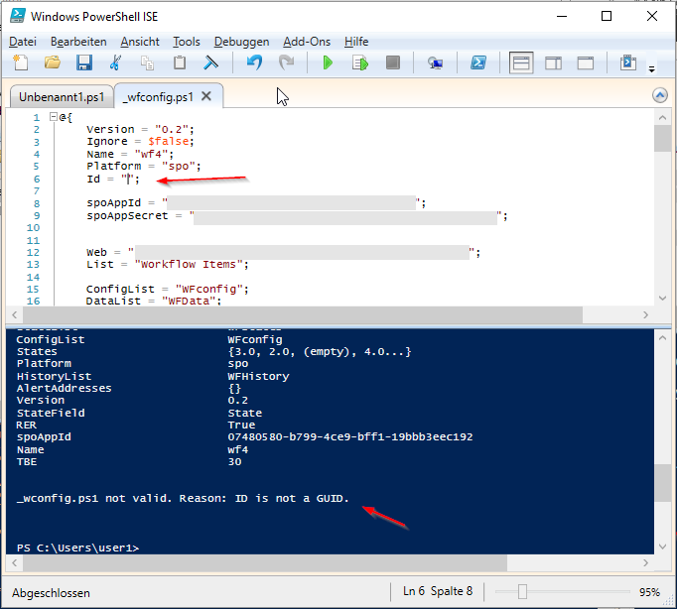Open toolbar overflow options arrow

tap(651, 69)
